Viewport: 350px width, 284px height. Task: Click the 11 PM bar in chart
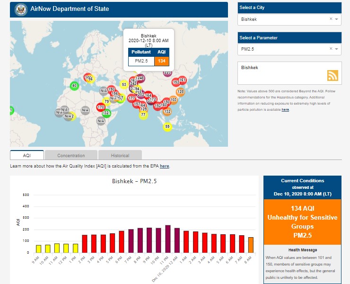[x=168, y=239]
